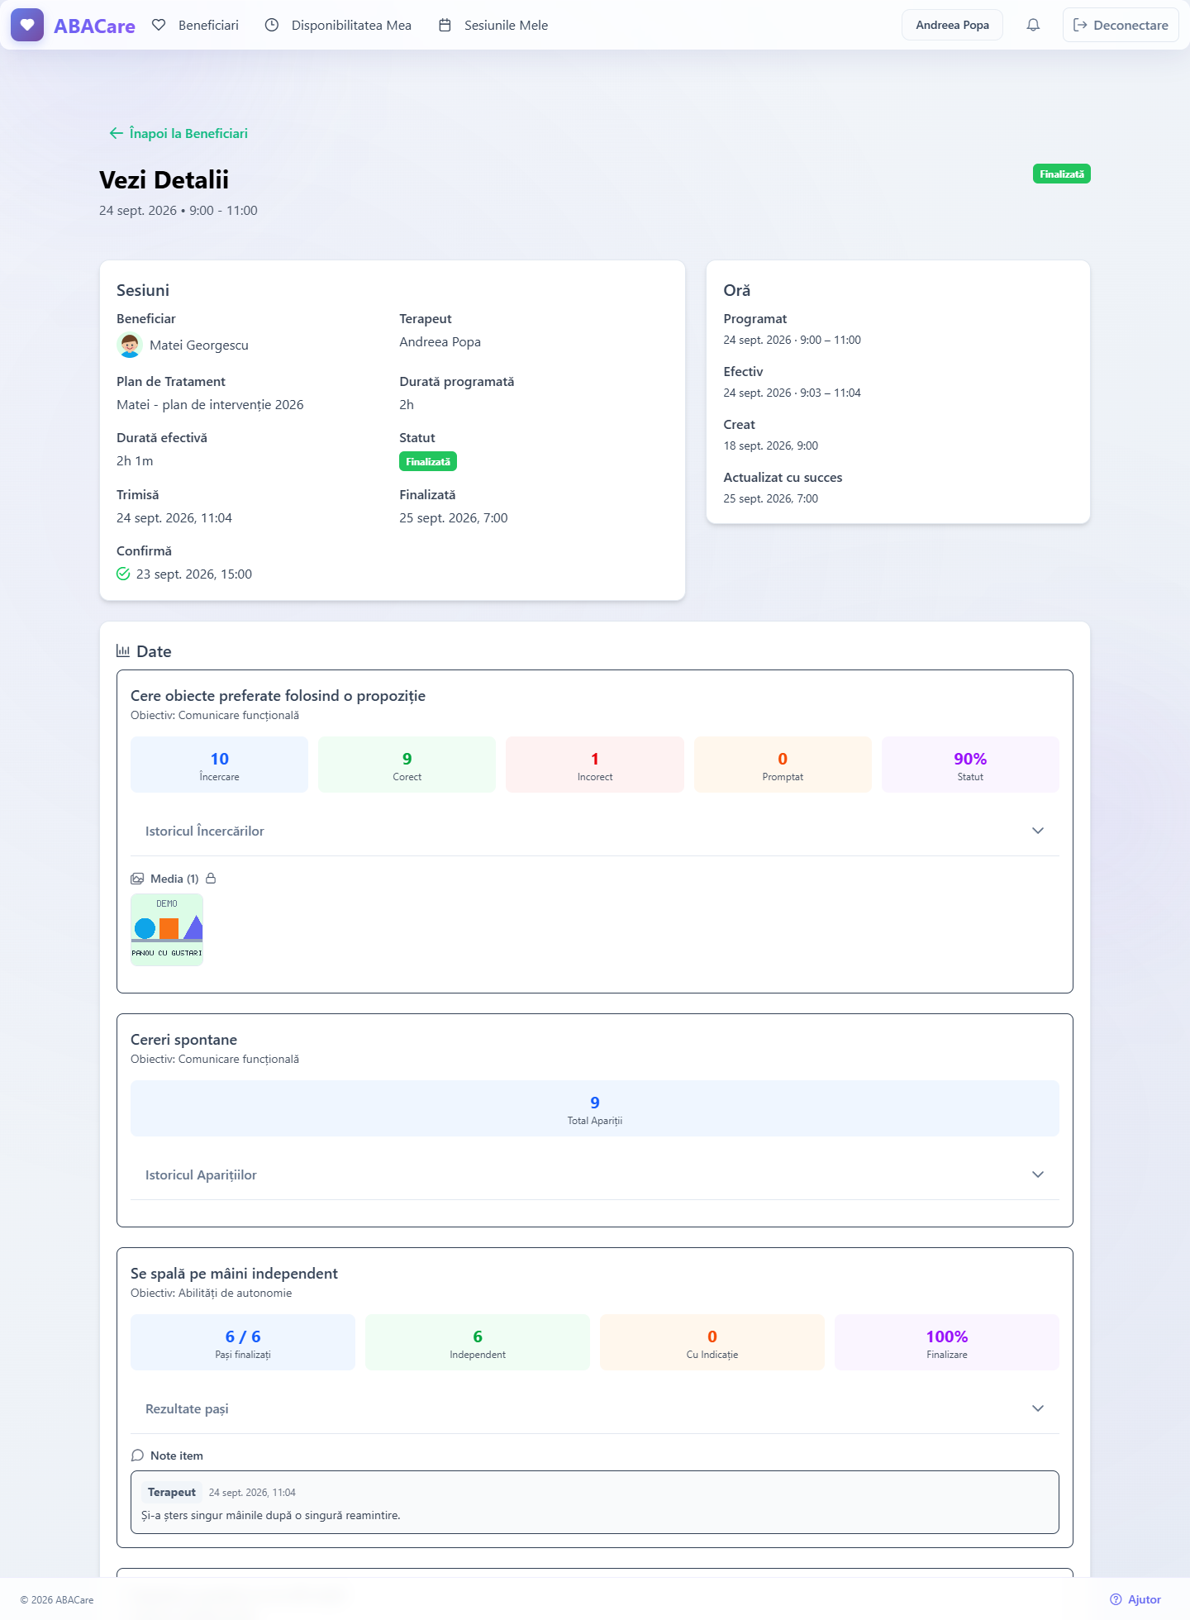Open the Beneficiari menu item

point(196,25)
